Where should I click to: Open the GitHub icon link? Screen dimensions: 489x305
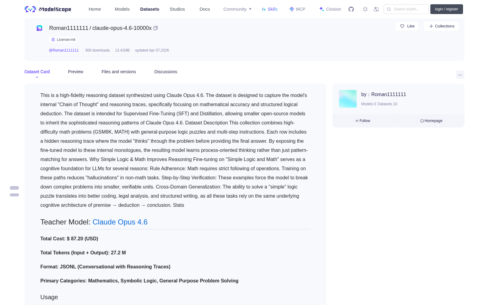[351, 9]
